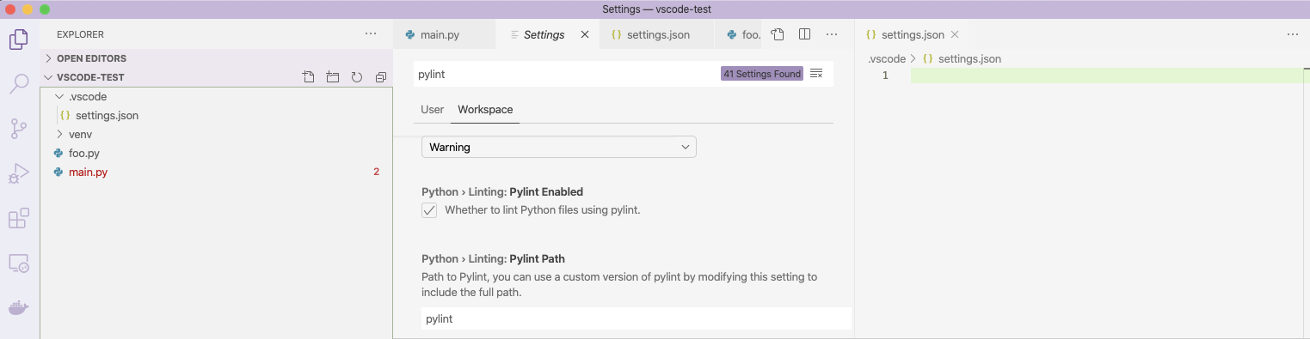
Task: Open Settings JSON from editor toolbar
Action: point(778,34)
